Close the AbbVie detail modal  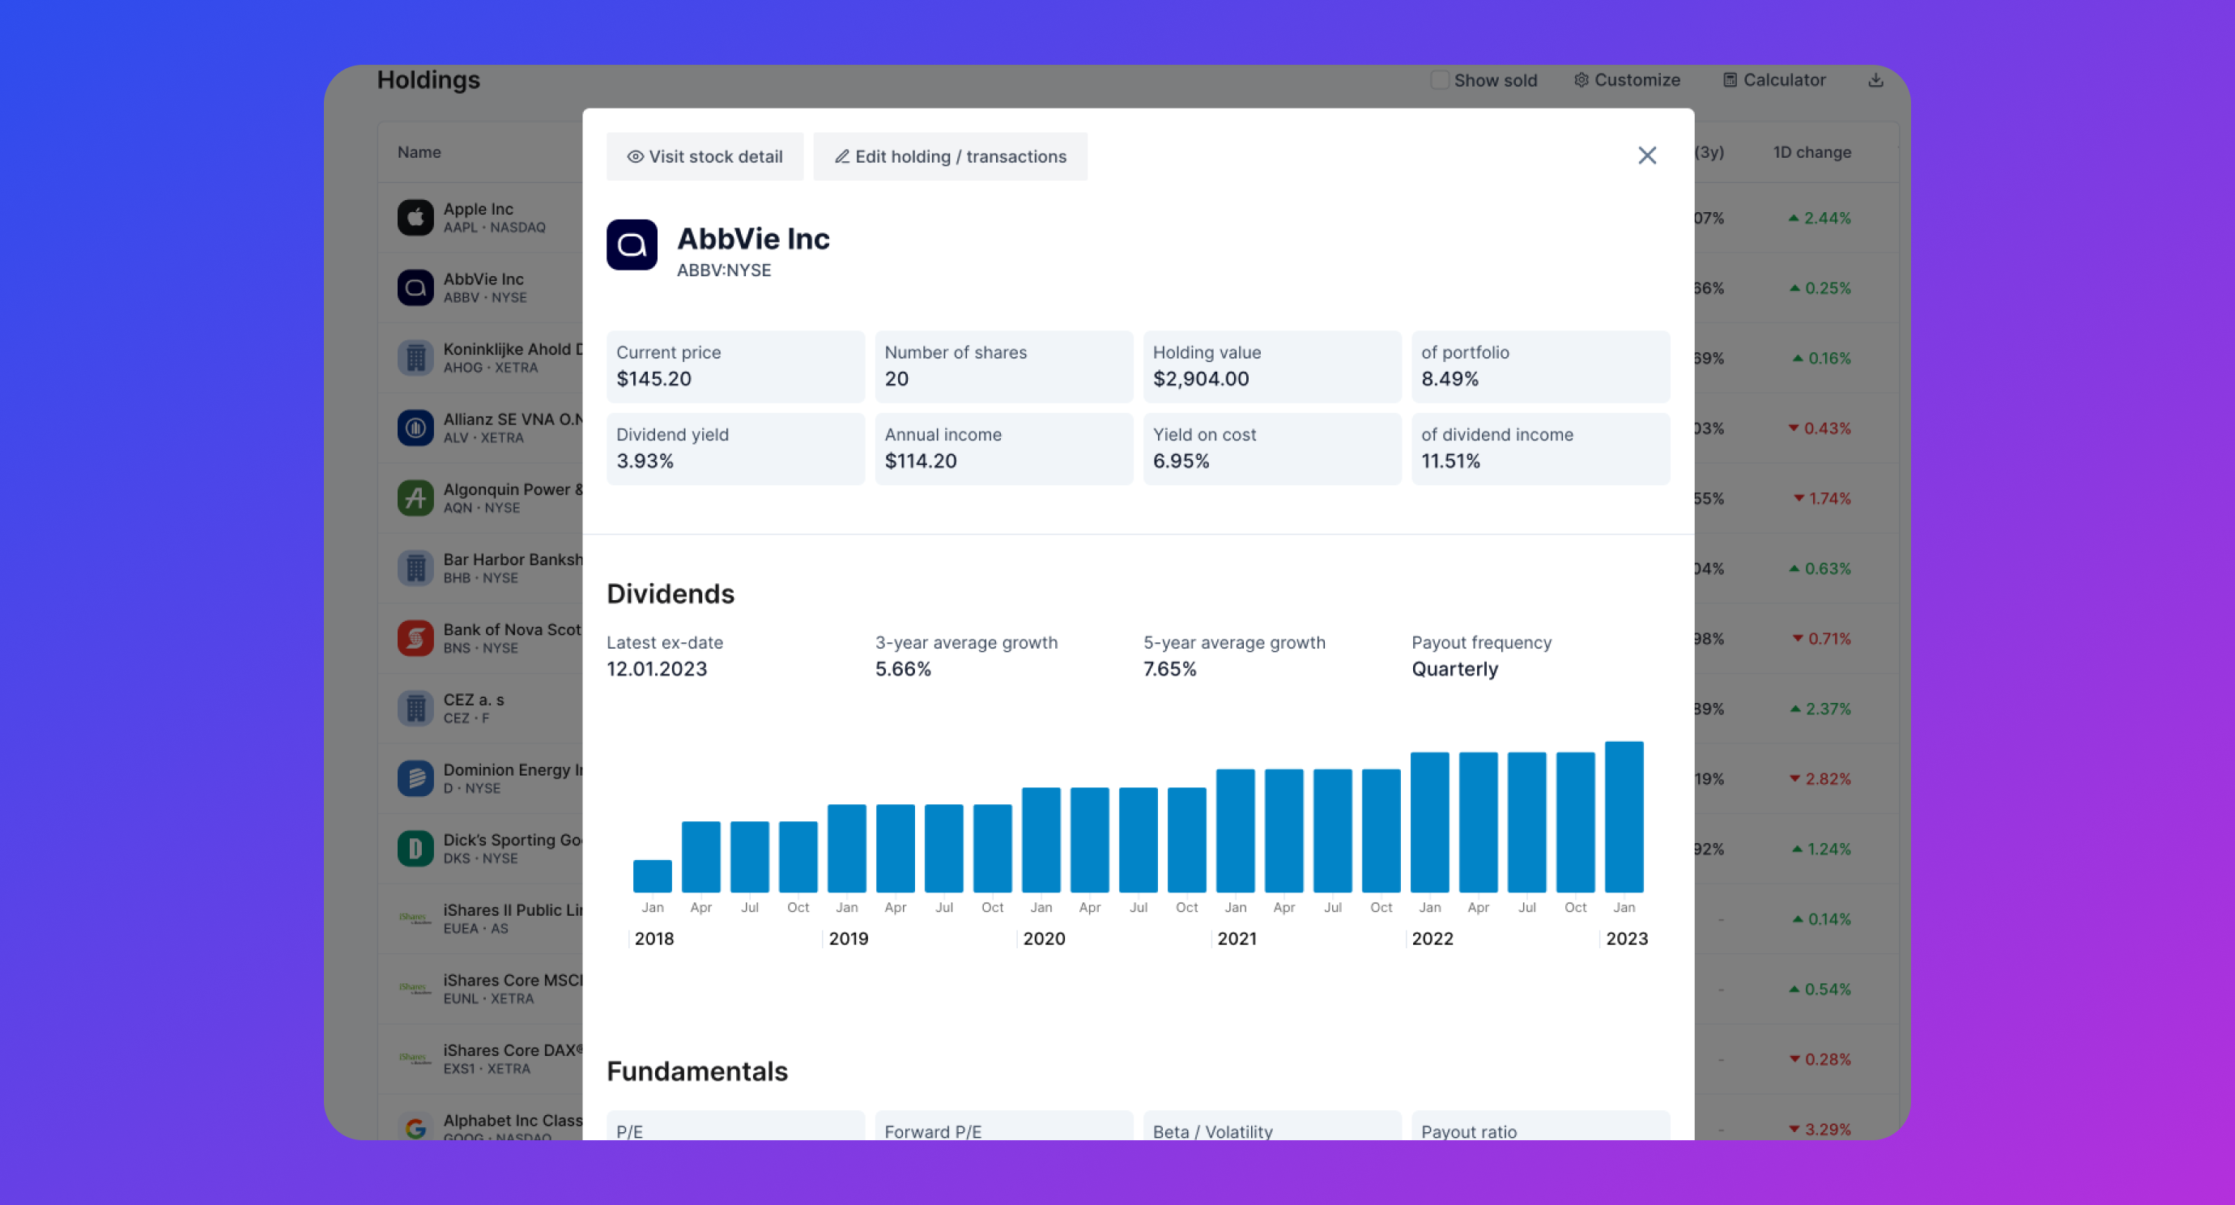pyautogui.click(x=1647, y=155)
